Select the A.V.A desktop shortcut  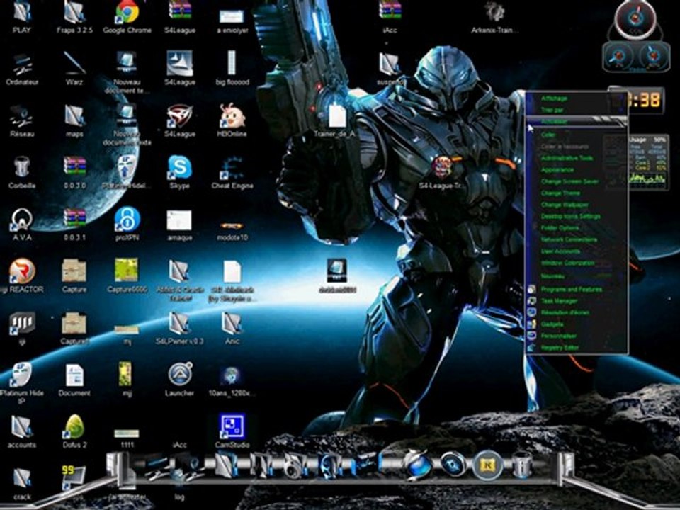click(x=22, y=224)
